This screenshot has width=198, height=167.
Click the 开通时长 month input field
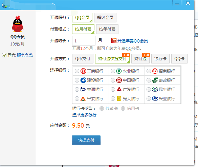[x=84, y=41]
